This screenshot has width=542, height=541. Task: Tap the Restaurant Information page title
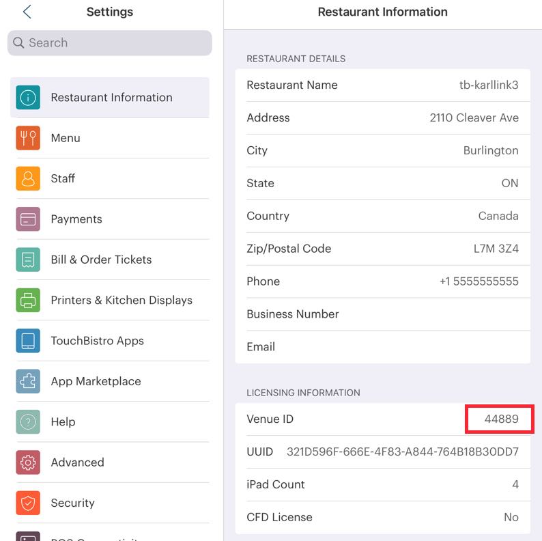[383, 12]
